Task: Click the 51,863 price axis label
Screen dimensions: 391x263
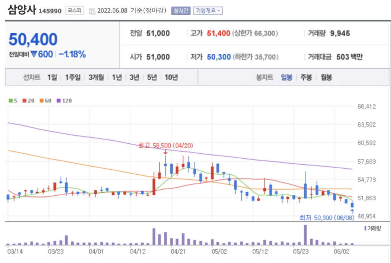Action: pos(367,198)
